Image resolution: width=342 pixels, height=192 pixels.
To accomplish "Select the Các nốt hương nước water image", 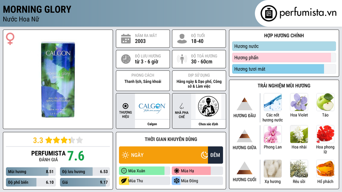I will coord(273,102).
